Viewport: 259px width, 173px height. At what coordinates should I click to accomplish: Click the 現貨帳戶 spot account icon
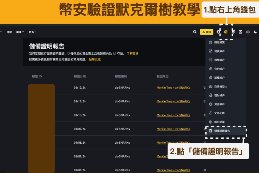tap(211, 51)
